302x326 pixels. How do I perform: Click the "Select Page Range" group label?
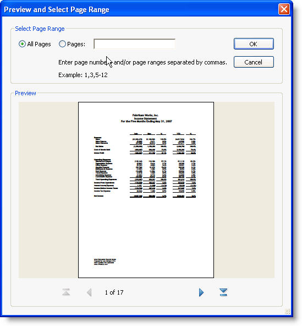[x=40, y=29]
